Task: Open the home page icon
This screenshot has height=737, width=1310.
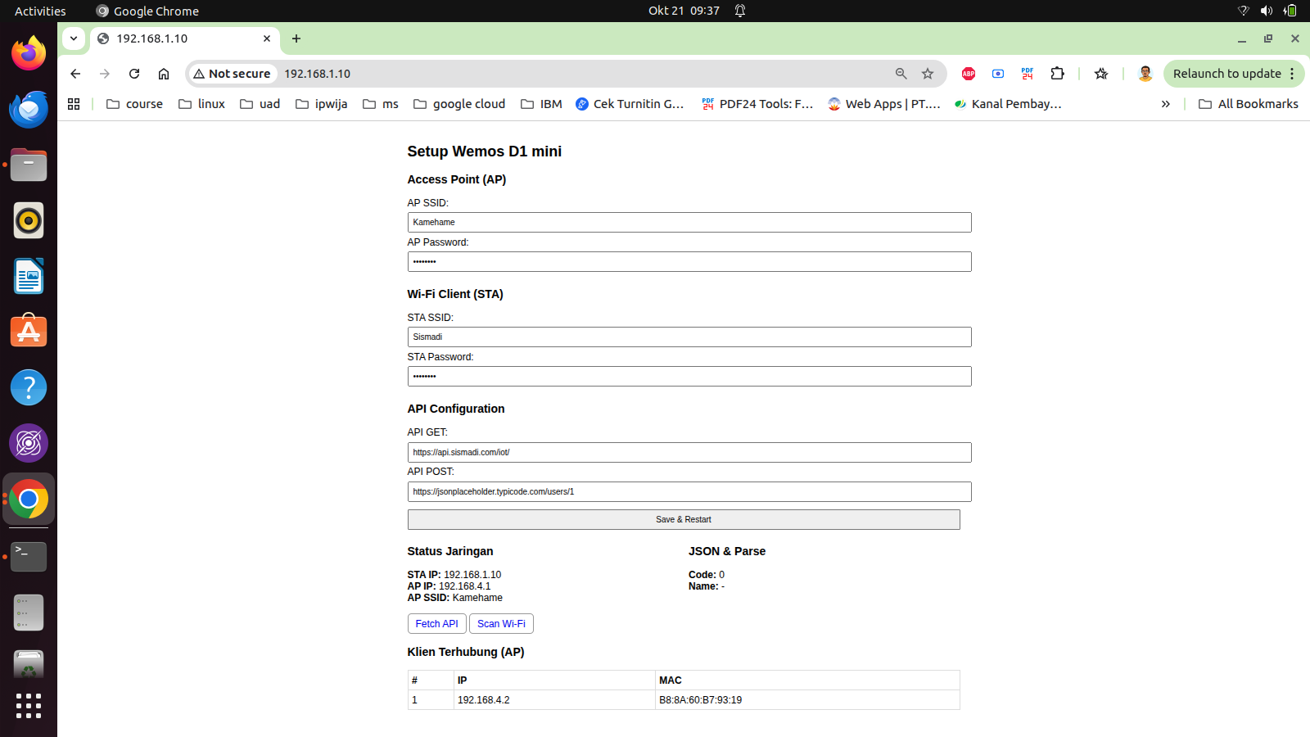Action: [x=164, y=74]
